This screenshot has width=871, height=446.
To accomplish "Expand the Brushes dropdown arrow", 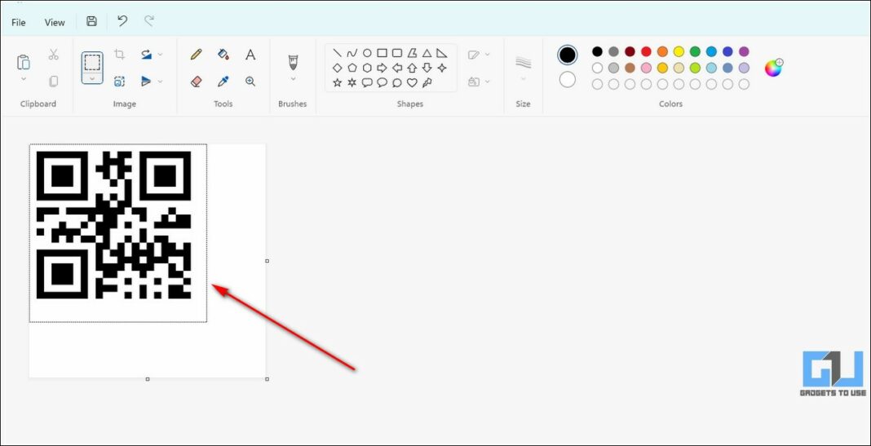I will [293, 80].
